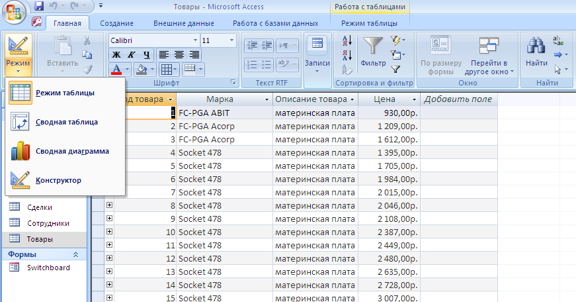Center align the text
Screen dimensions: 576x302
pos(179,55)
